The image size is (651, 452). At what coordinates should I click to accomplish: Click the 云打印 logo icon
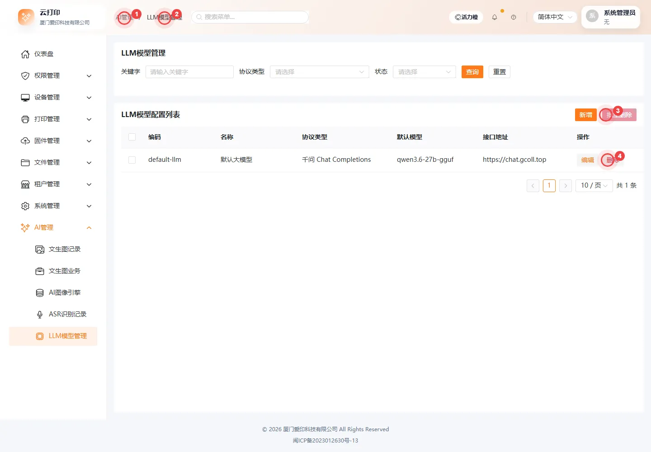[x=26, y=17]
